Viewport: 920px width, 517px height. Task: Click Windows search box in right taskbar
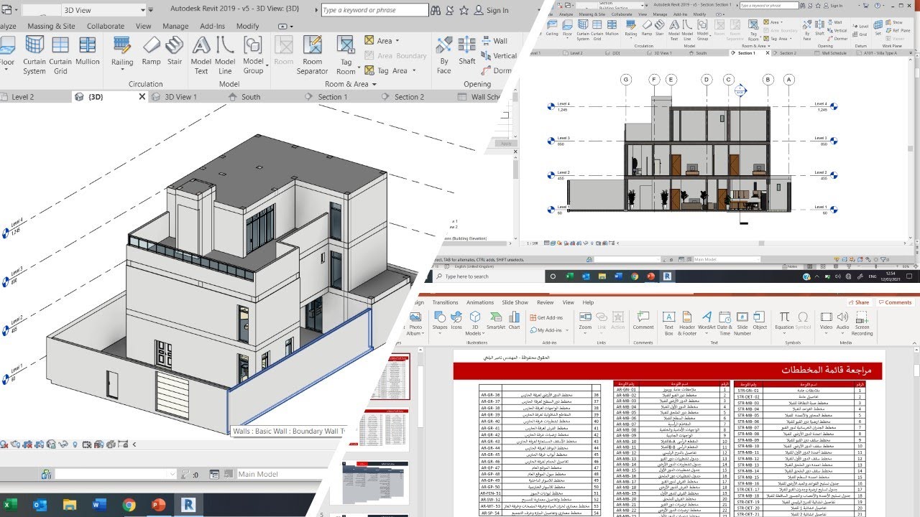point(489,276)
